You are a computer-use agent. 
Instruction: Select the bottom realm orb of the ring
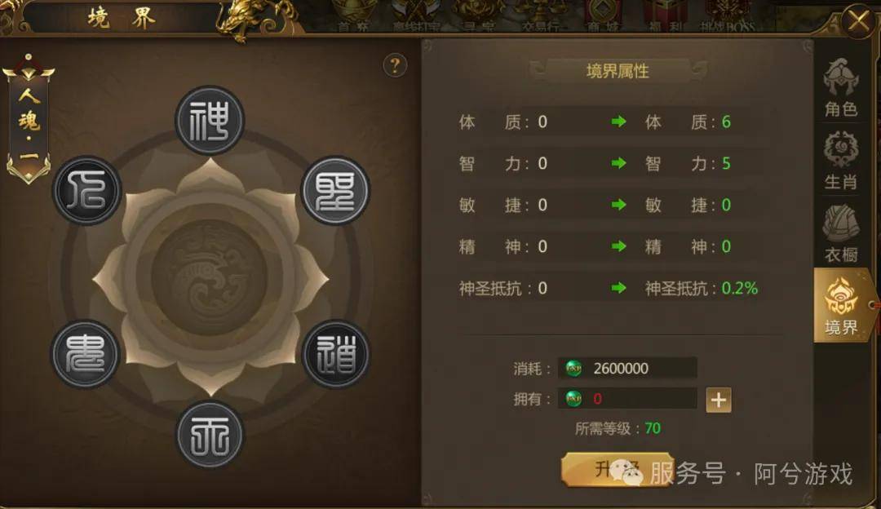(x=210, y=436)
